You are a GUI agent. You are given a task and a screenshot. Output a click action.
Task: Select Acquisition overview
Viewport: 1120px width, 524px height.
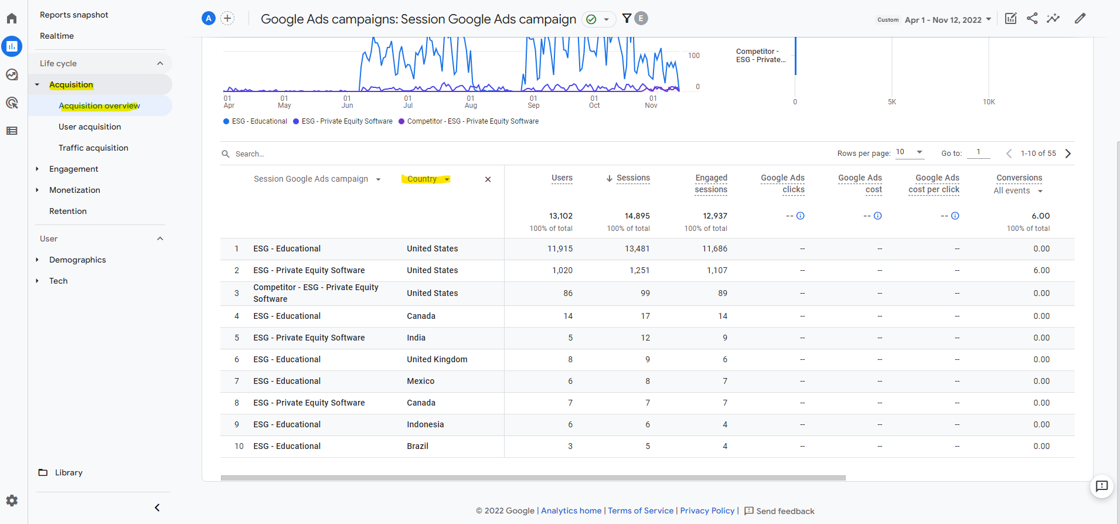[100, 106]
